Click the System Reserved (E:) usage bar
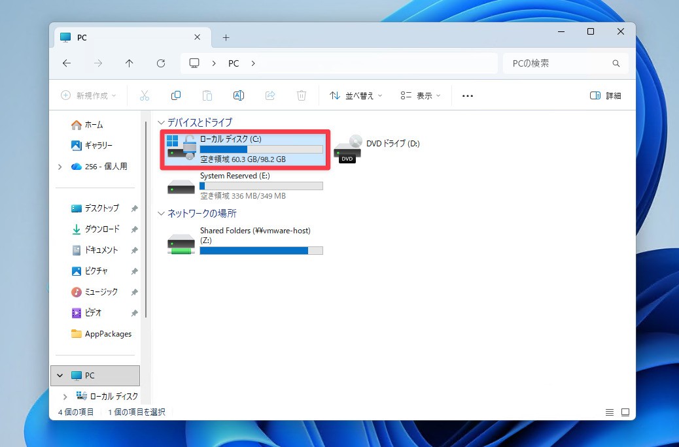 tap(261, 186)
